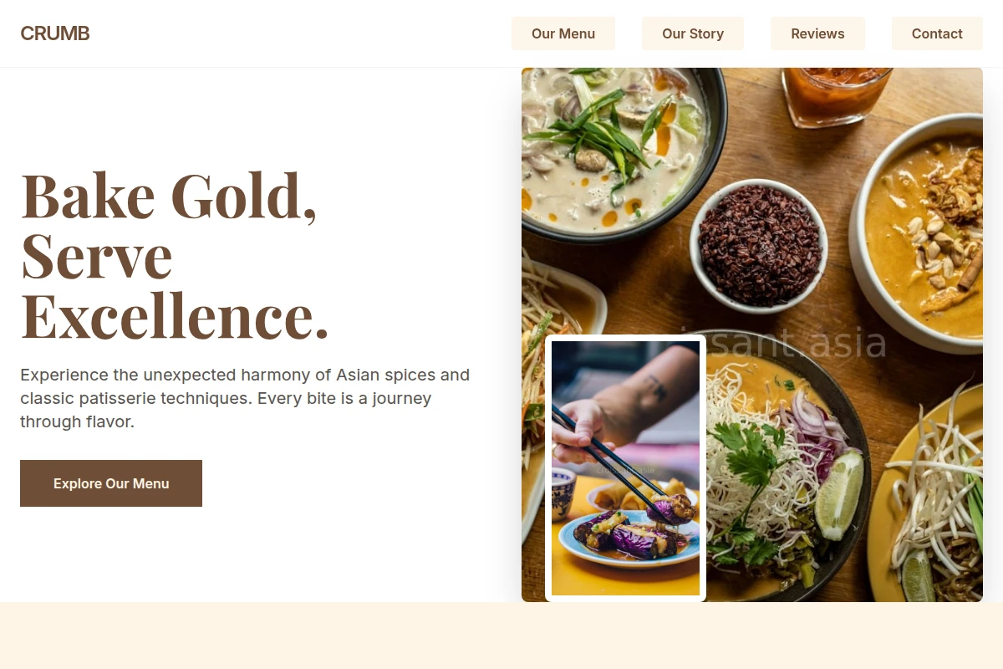Image resolution: width=1003 pixels, height=669 pixels.
Task: Click the glass jar of orange sauce
Action: (836, 94)
